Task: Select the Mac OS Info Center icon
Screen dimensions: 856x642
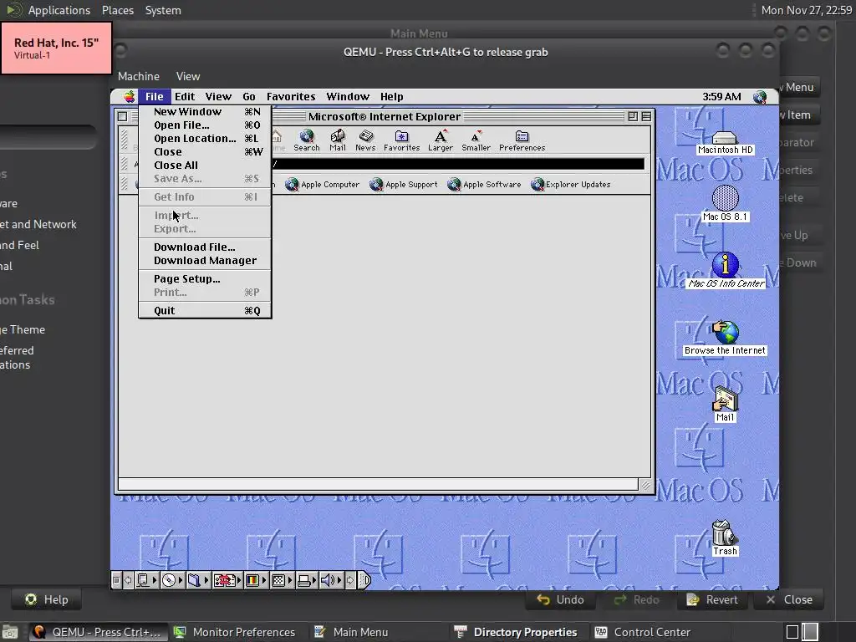Action: click(726, 270)
